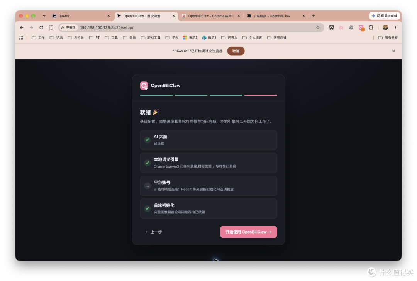Select the AI 大脑 status card

pos(208,140)
